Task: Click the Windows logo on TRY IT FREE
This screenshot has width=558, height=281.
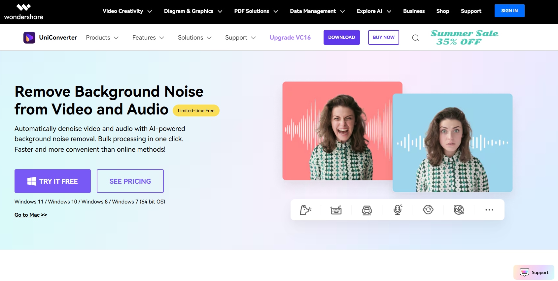Action: tap(32, 181)
